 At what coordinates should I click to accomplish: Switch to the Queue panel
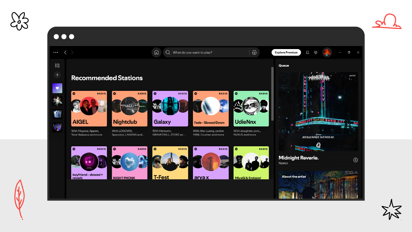(284, 65)
